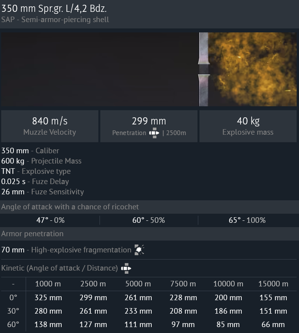Click the 299 mm penetration value

click(149, 121)
